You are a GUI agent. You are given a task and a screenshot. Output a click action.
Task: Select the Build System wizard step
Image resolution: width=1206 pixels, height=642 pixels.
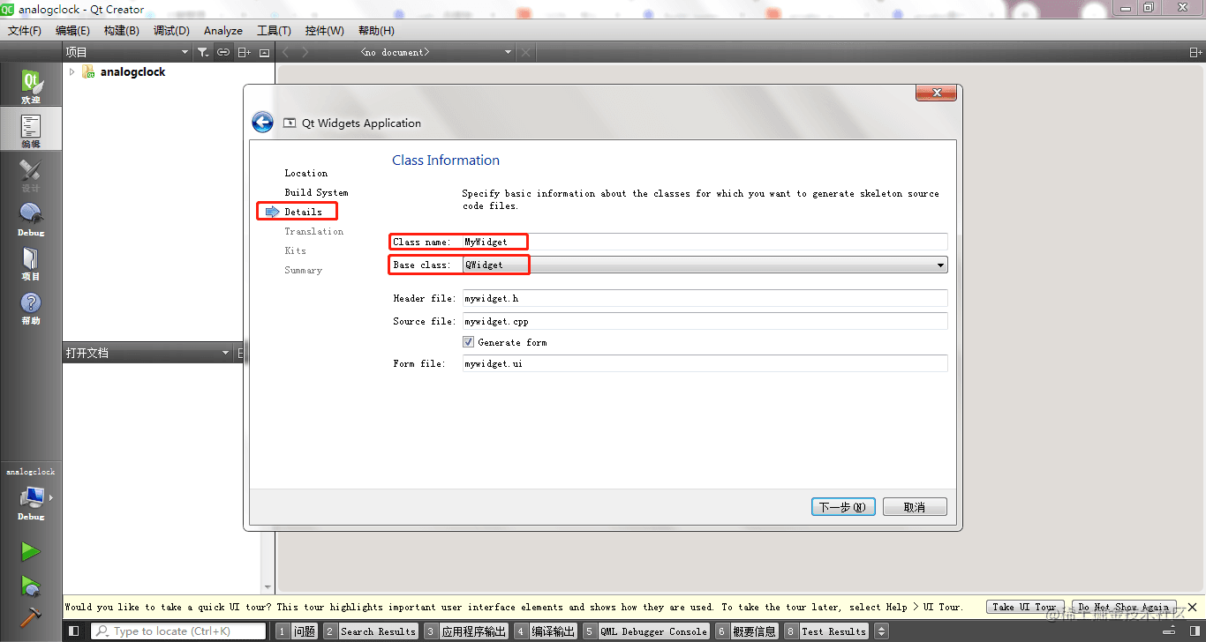pos(316,192)
